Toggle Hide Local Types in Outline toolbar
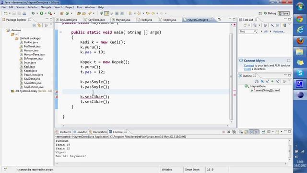 tap(277, 81)
